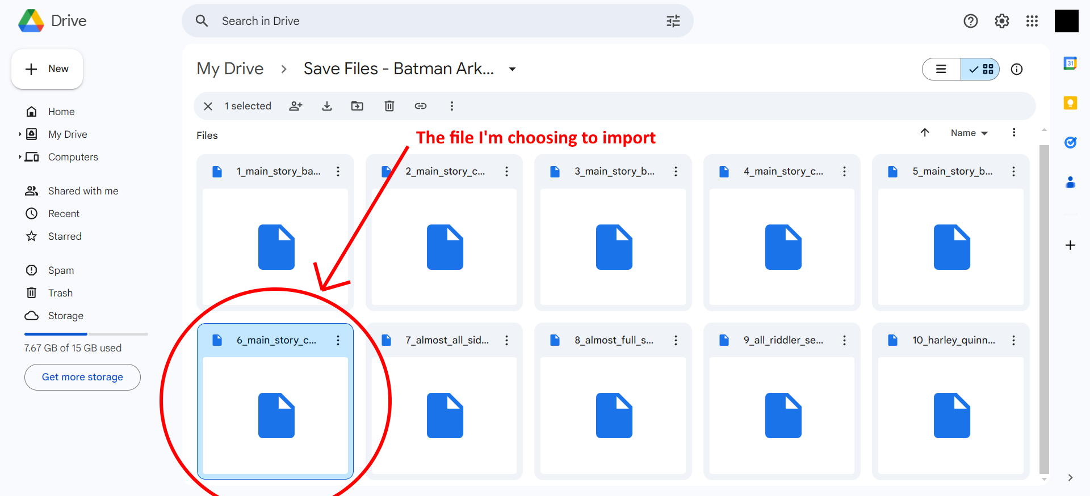The width and height of the screenshot is (1090, 496).
Task: Clear the current selection
Action: tap(208, 106)
